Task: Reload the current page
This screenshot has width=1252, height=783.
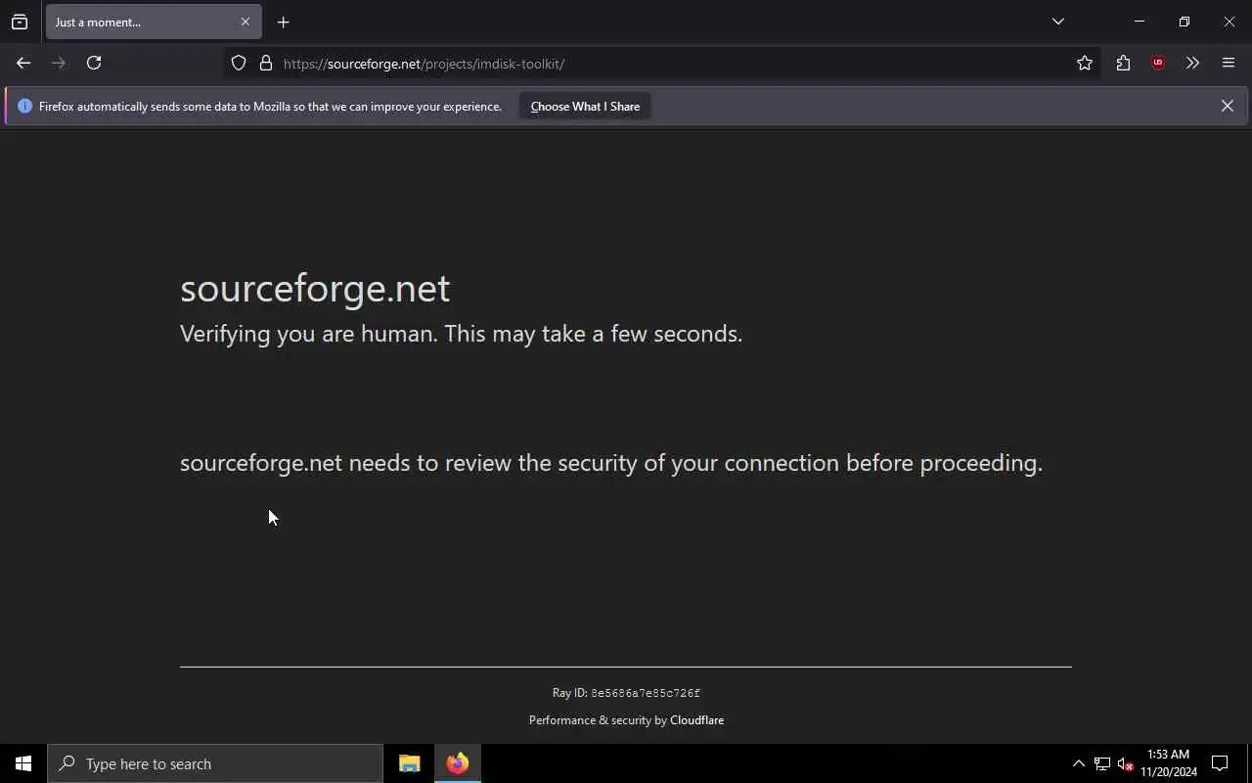Action: coord(94,63)
